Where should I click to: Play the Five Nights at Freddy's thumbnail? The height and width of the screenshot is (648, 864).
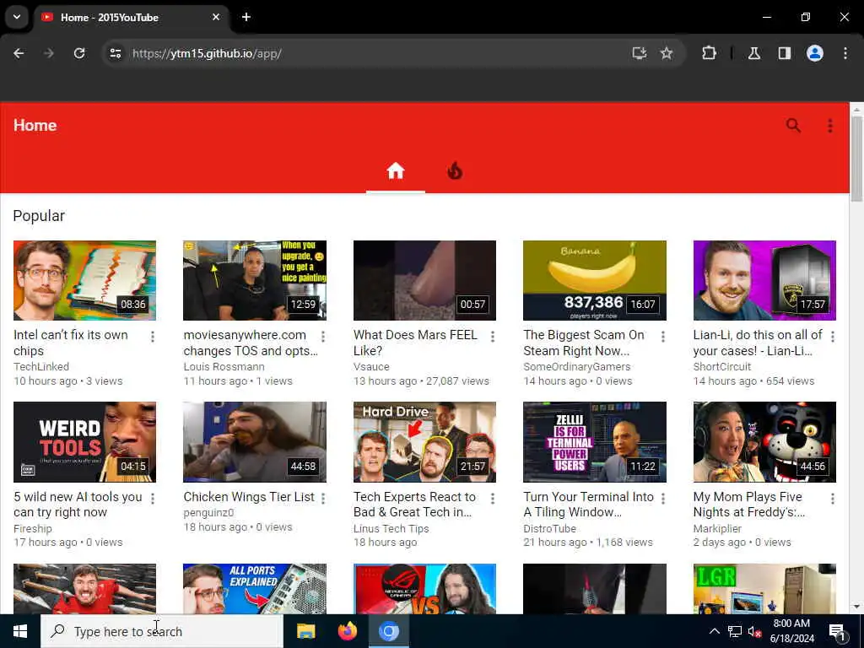[x=764, y=442]
